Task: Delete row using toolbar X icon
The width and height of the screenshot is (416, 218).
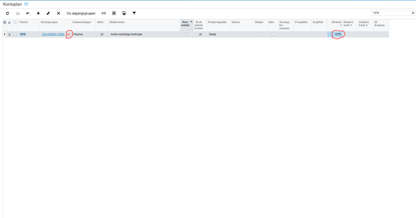Action: click(59, 13)
